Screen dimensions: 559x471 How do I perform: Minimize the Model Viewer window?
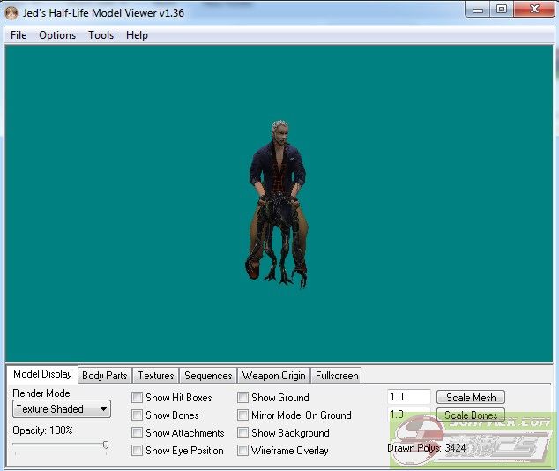(478, 10)
